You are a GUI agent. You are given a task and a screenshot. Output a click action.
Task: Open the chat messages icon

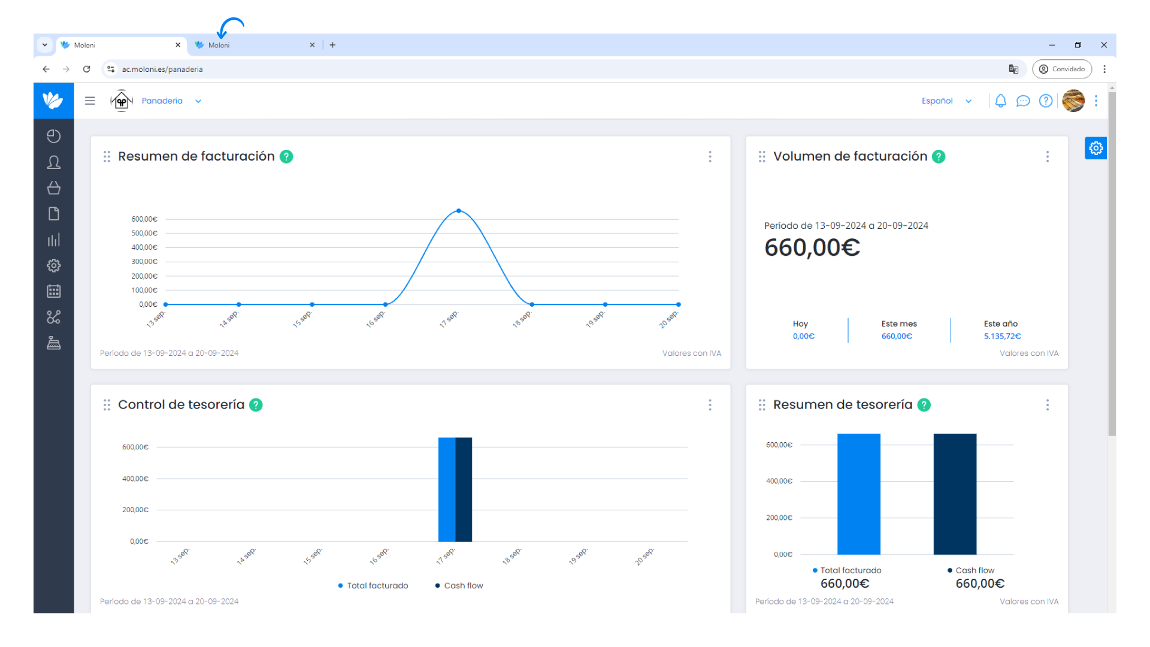[1023, 101]
